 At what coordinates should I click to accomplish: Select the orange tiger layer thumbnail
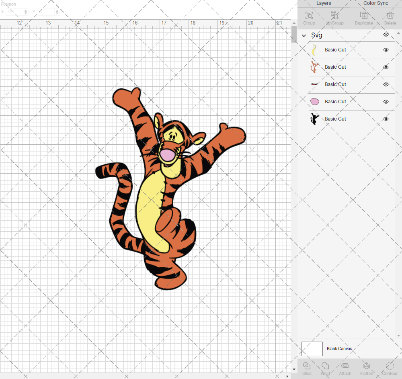[314, 67]
